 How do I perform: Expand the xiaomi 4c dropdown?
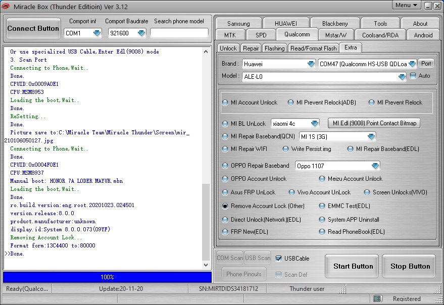(314, 124)
